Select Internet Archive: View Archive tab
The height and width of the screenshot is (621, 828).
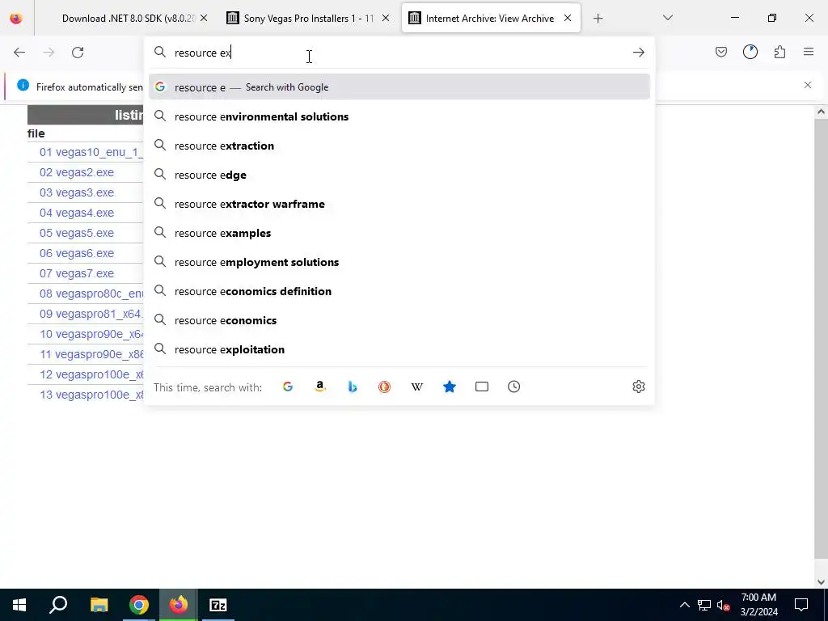point(491,19)
